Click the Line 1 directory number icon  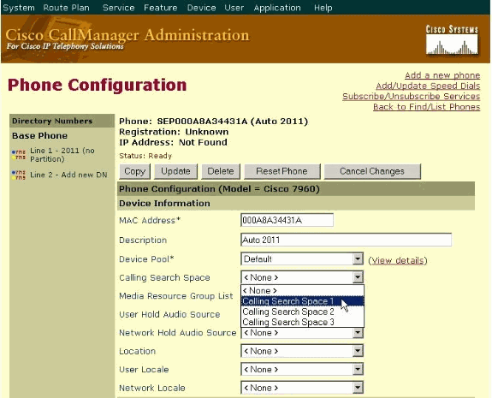[19, 155]
